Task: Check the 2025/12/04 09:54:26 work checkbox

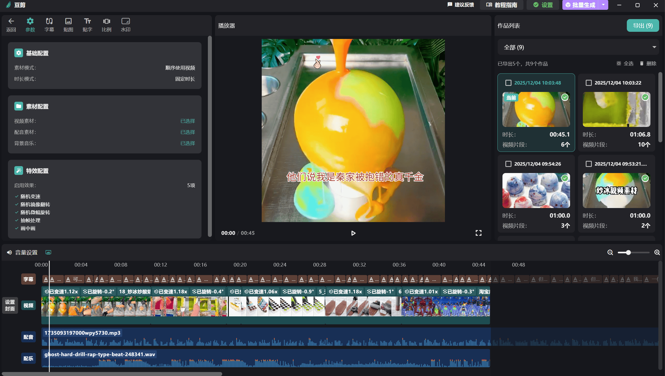Action: click(508, 164)
